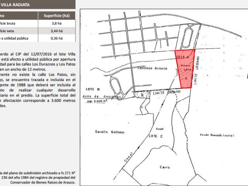Screen dimensions: 248x186
Task: Click the 3,8 há table cell
Action: [x=57, y=23]
